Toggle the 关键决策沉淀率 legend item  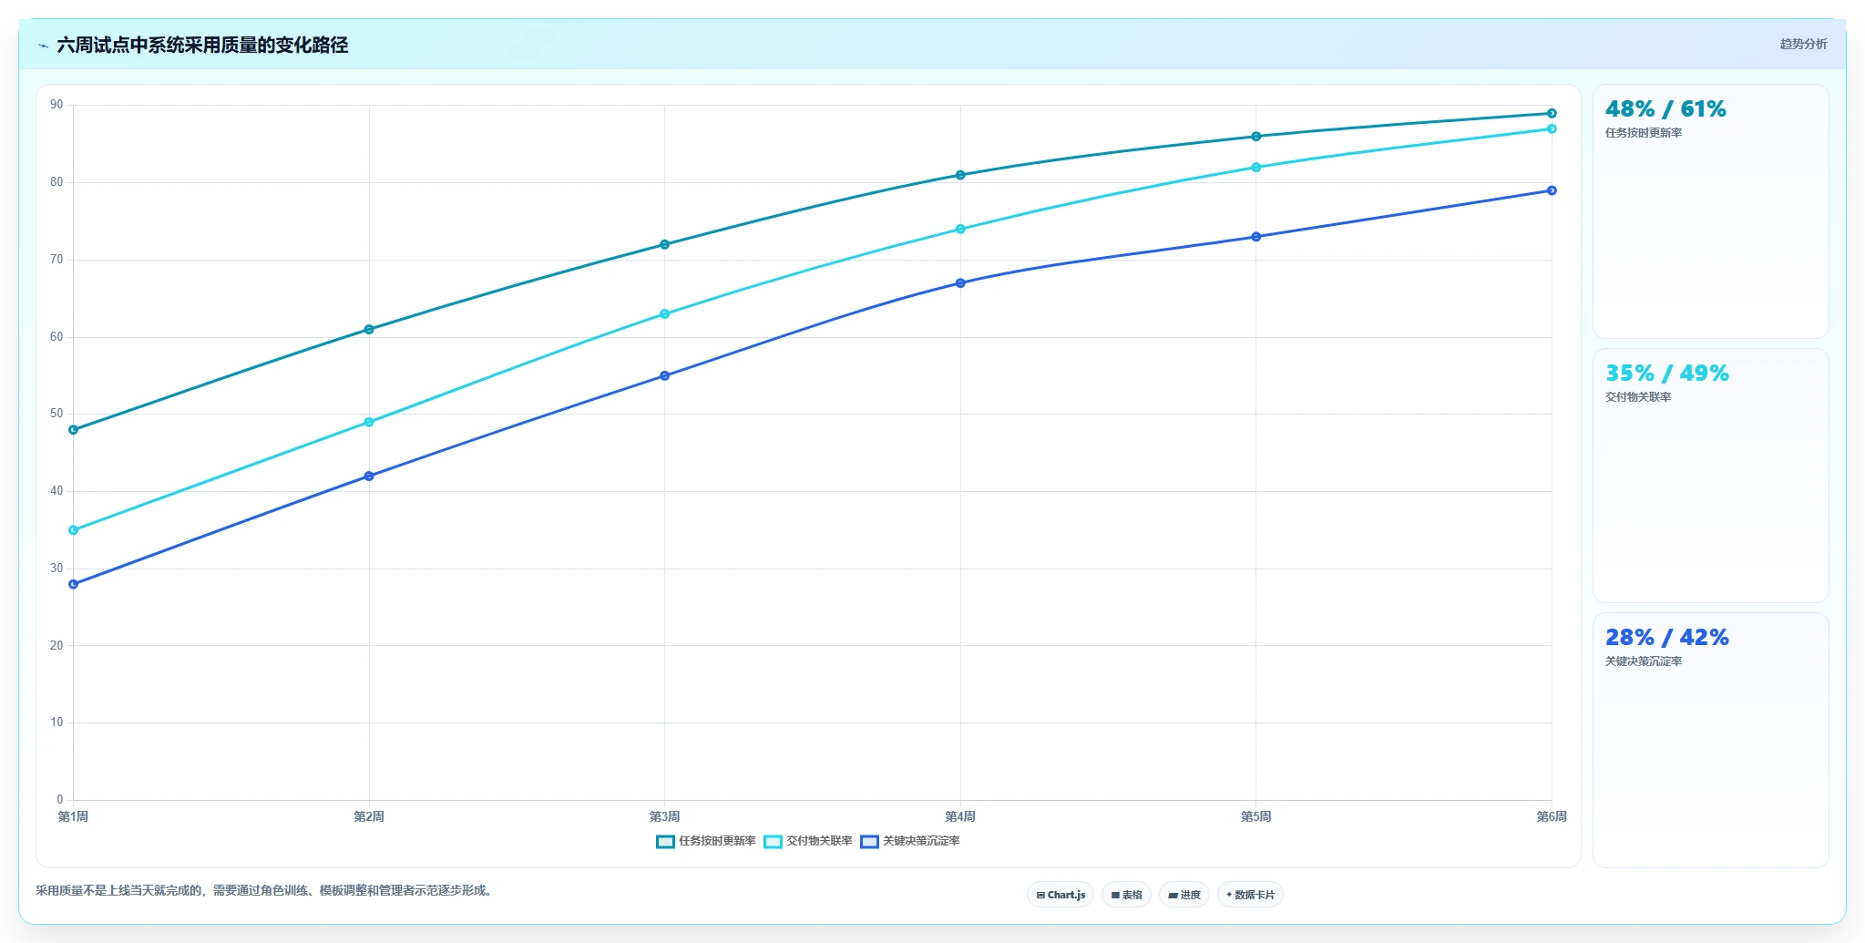910,841
